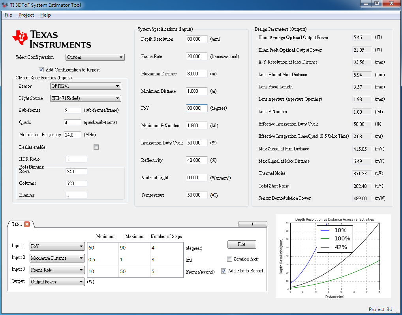
Task: Click the Rows input field
Action: pos(76,172)
